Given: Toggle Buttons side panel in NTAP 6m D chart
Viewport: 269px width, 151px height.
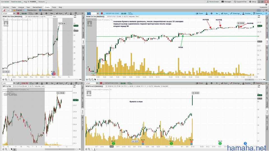Looking at the screenshot, I should (267, 104).
